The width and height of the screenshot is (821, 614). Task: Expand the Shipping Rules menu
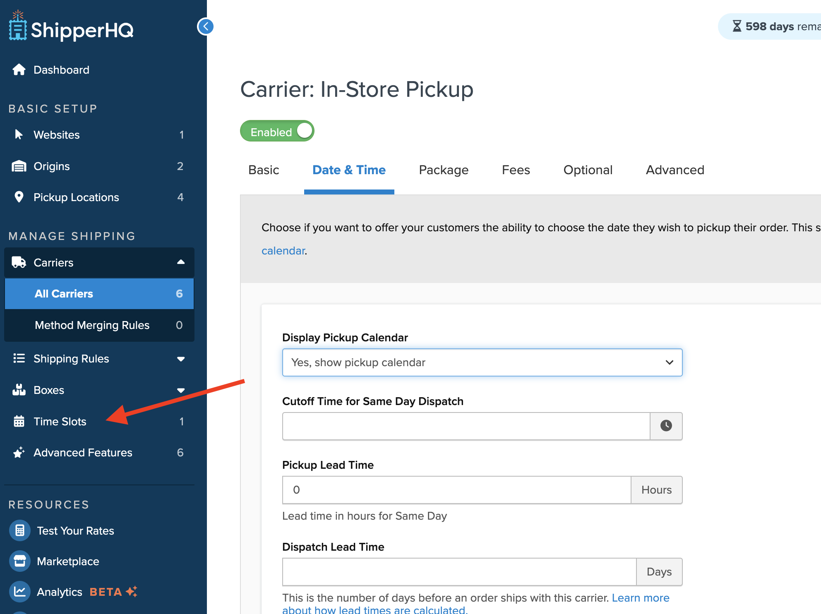181,359
